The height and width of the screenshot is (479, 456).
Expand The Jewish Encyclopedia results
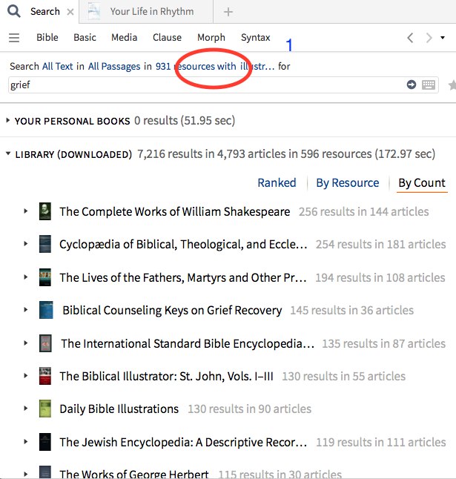click(26, 442)
